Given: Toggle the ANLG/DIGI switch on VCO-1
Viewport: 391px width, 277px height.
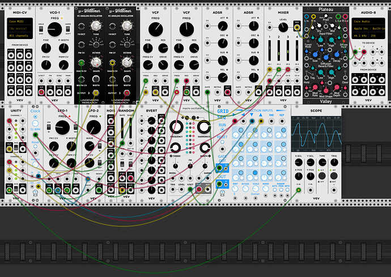Looking at the screenshot, I should pos(41,29).
